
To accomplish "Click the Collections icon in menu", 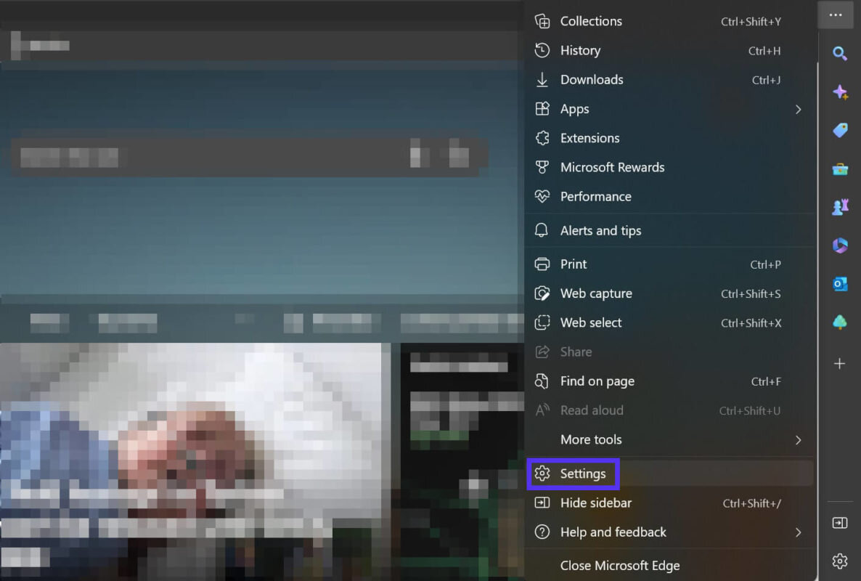I will (x=542, y=21).
